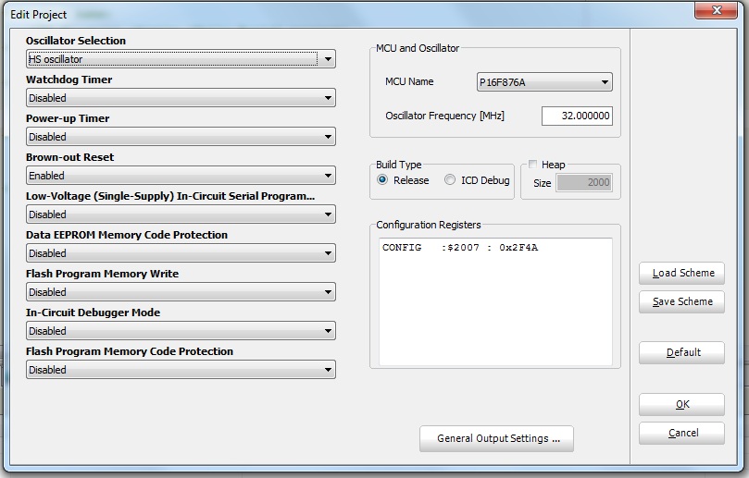Confirm the dialog with OK
The image size is (749, 478).
click(x=681, y=405)
